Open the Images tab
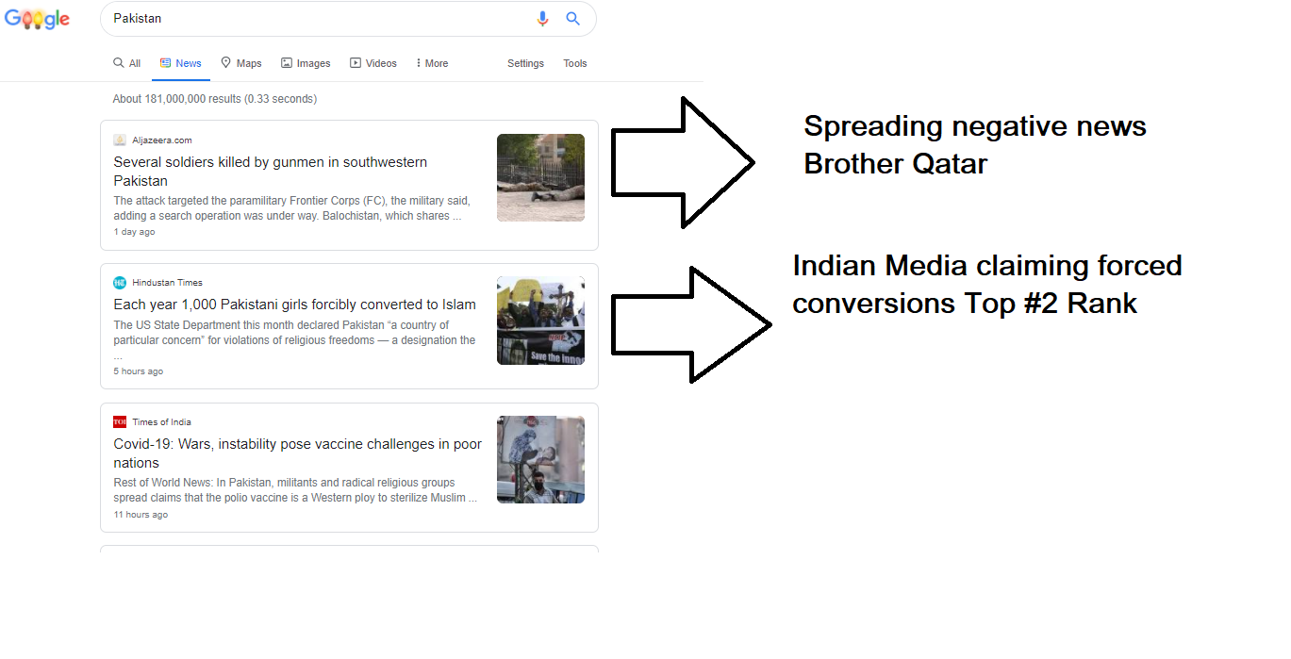 (x=306, y=63)
